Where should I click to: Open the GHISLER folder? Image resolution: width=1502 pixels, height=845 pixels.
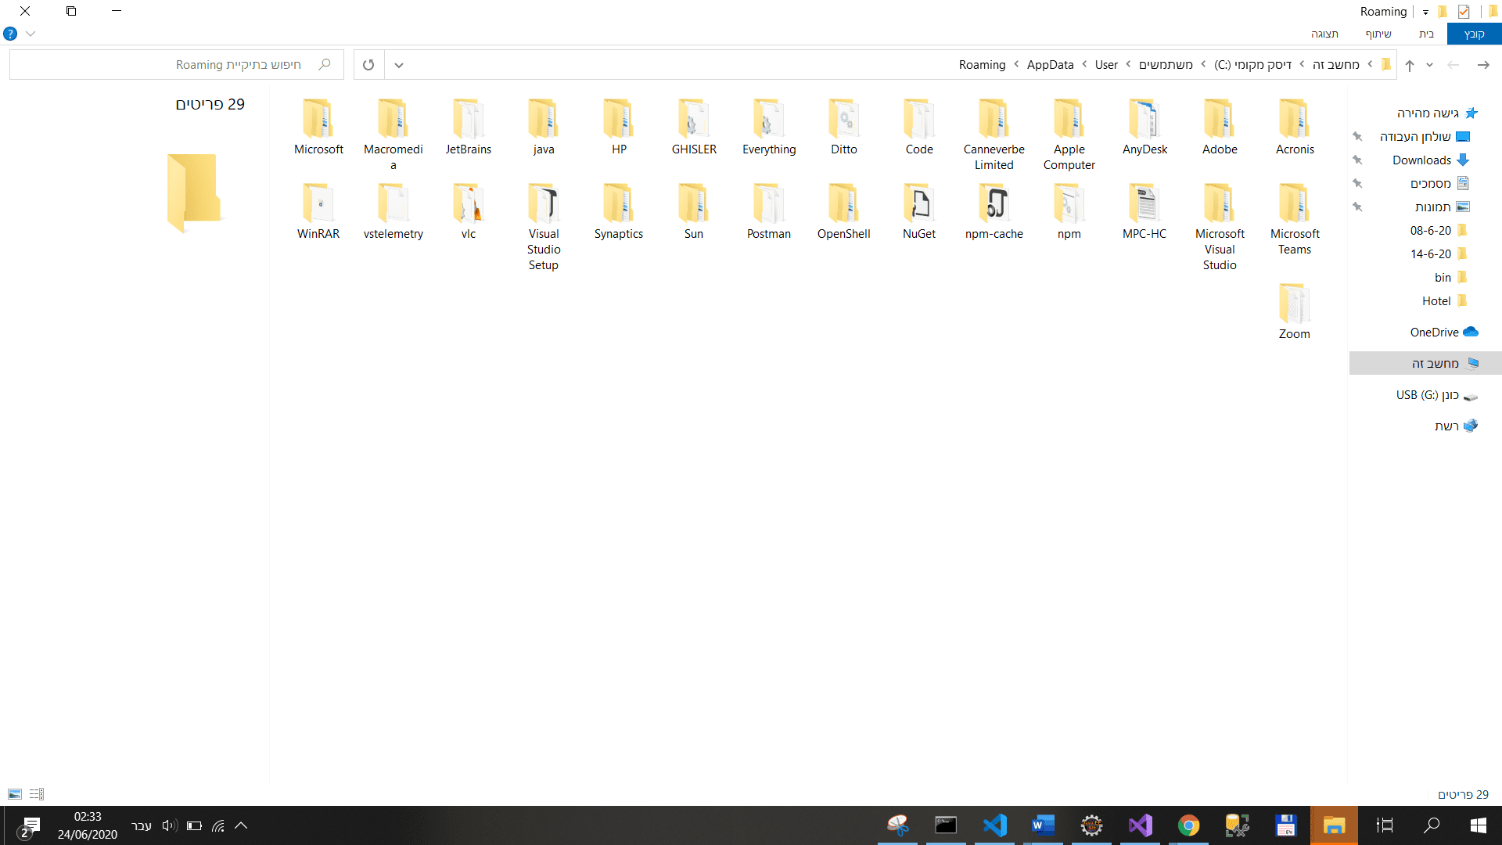coord(694,128)
